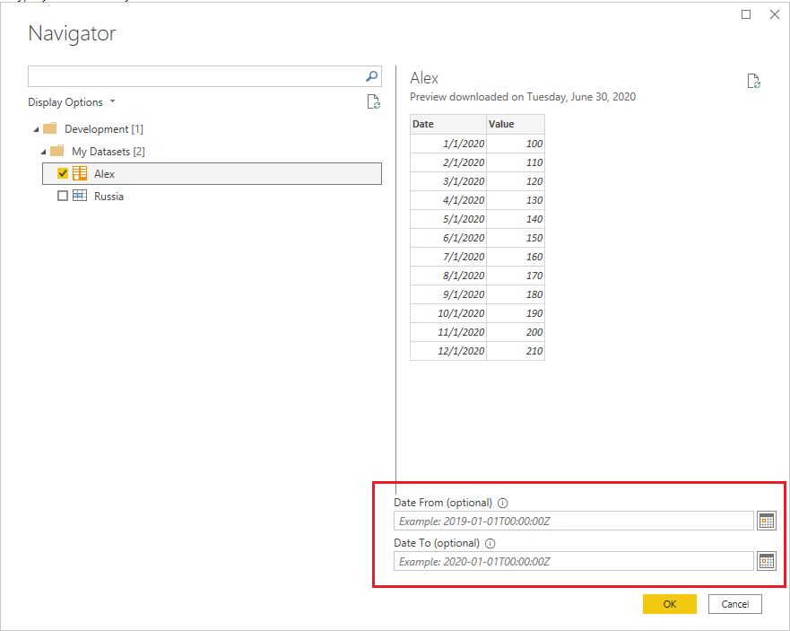This screenshot has width=790, height=631.
Task: Confirm with the OK button
Action: 670,604
